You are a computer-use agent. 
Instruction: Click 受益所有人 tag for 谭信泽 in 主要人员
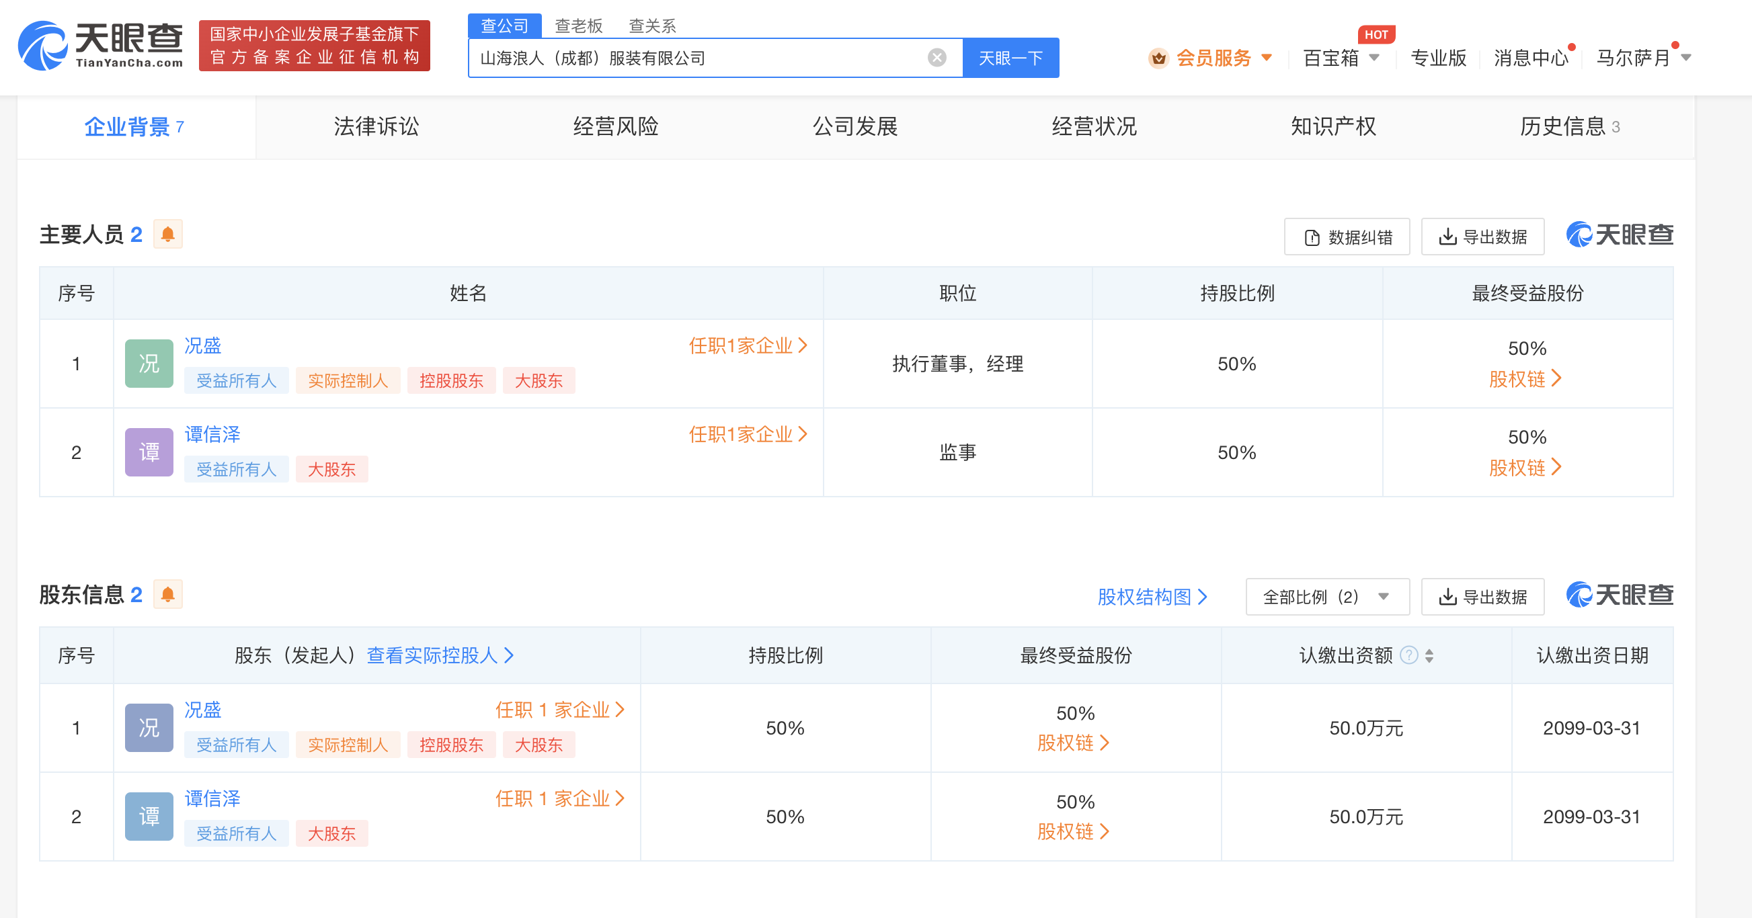[236, 469]
